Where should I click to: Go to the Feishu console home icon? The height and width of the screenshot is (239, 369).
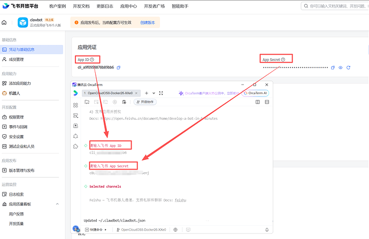tap(4, 22)
